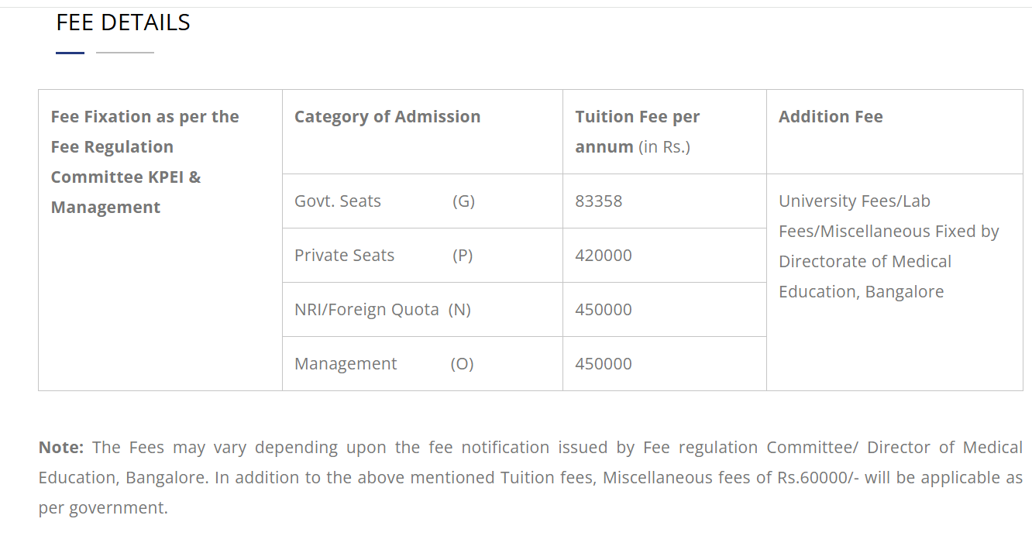Click "Directorate of Medical Education, Bangalore" text
1032x536 pixels.
coord(865,277)
